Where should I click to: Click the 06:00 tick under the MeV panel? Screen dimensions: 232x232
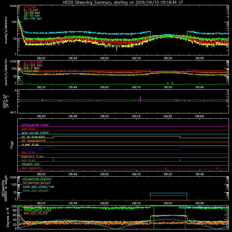click(105, 87)
